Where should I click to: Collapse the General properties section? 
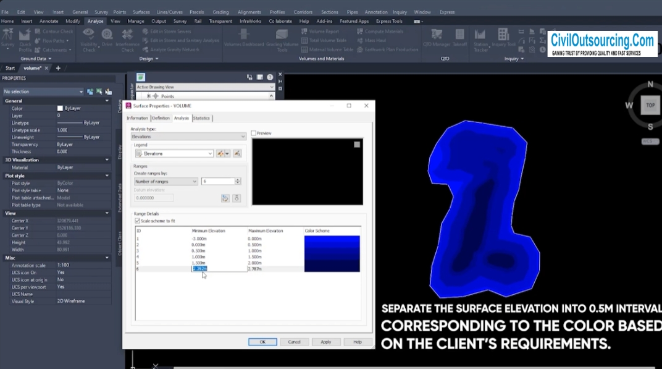(107, 101)
